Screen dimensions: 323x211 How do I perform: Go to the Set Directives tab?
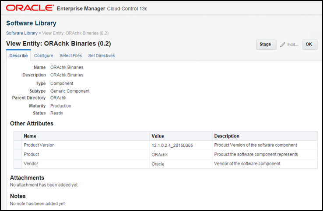point(102,55)
